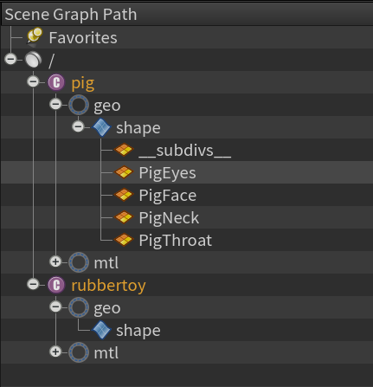This screenshot has height=387, width=373.
Task: Click the root sphere icon
Action: tap(34, 60)
